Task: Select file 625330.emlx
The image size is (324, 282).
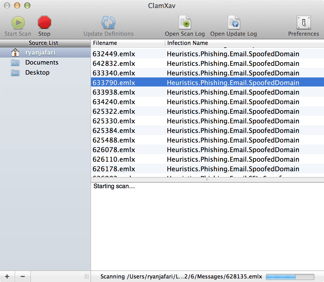Action: tap(114, 121)
